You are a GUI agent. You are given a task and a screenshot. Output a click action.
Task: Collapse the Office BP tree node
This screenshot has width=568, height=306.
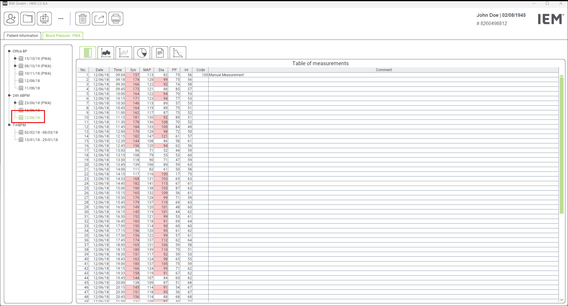click(9, 51)
